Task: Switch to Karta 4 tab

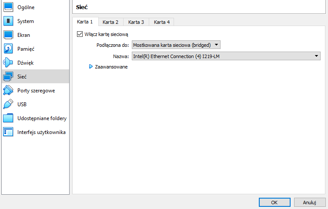Action: pyautogui.click(x=162, y=22)
